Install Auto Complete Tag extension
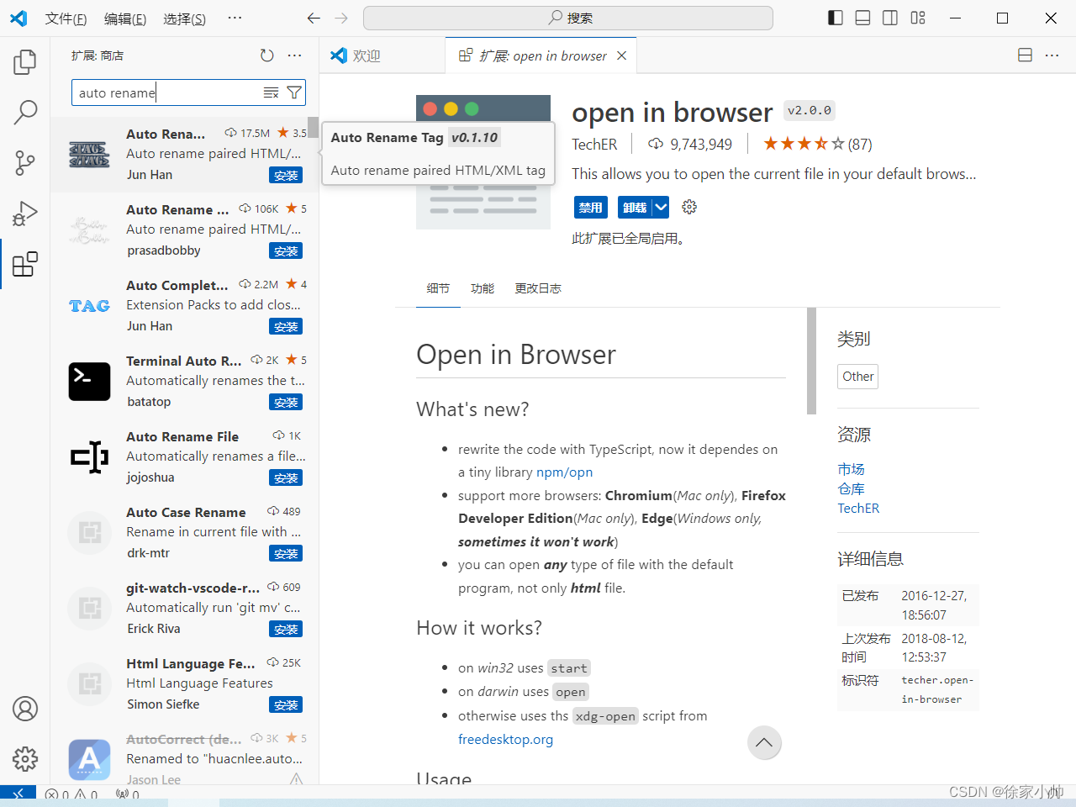 tap(286, 327)
